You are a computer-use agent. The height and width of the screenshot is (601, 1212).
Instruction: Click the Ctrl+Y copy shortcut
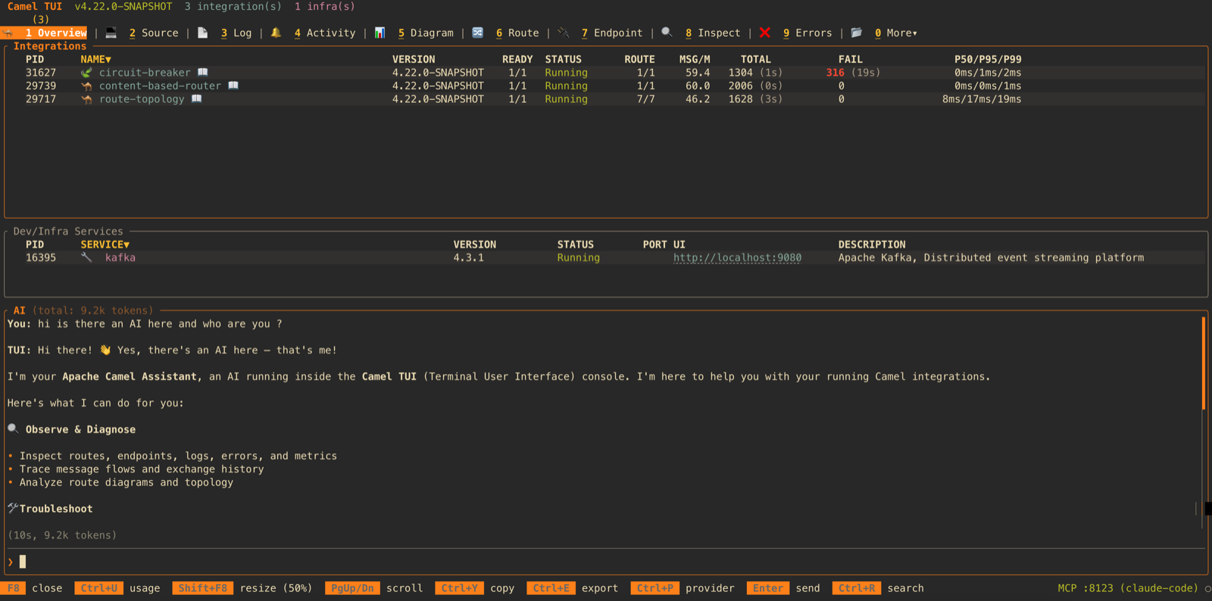[475, 588]
